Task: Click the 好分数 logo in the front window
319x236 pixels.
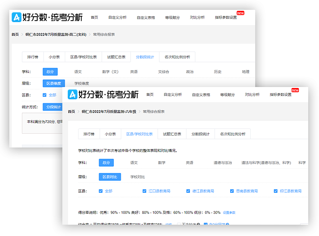Action: click(x=104, y=94)
